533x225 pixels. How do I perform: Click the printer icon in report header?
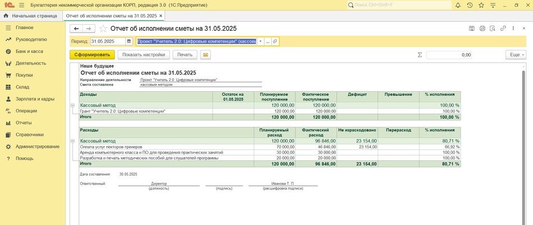coord(482,29)
